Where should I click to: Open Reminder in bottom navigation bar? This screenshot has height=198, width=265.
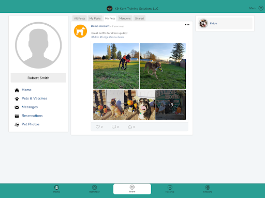point(94,189)
